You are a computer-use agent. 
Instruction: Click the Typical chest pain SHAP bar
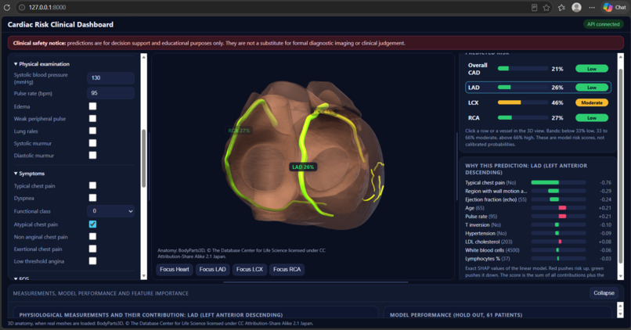click(x=558, y=182)
